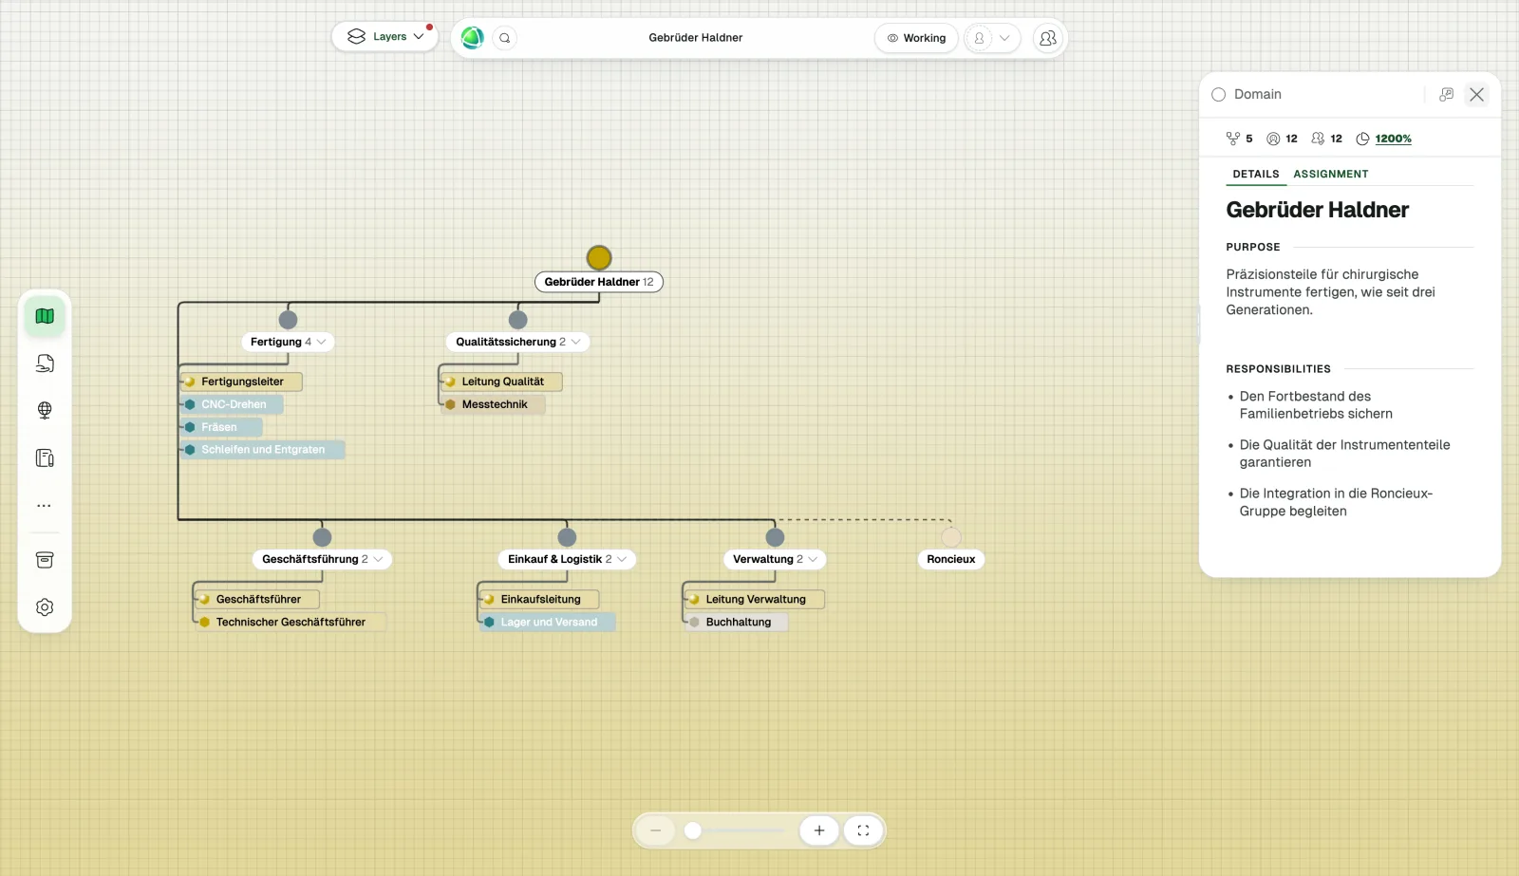
Task: Switch to the ASSIGNMENT tab
Action: click(x=1330, y=174)
